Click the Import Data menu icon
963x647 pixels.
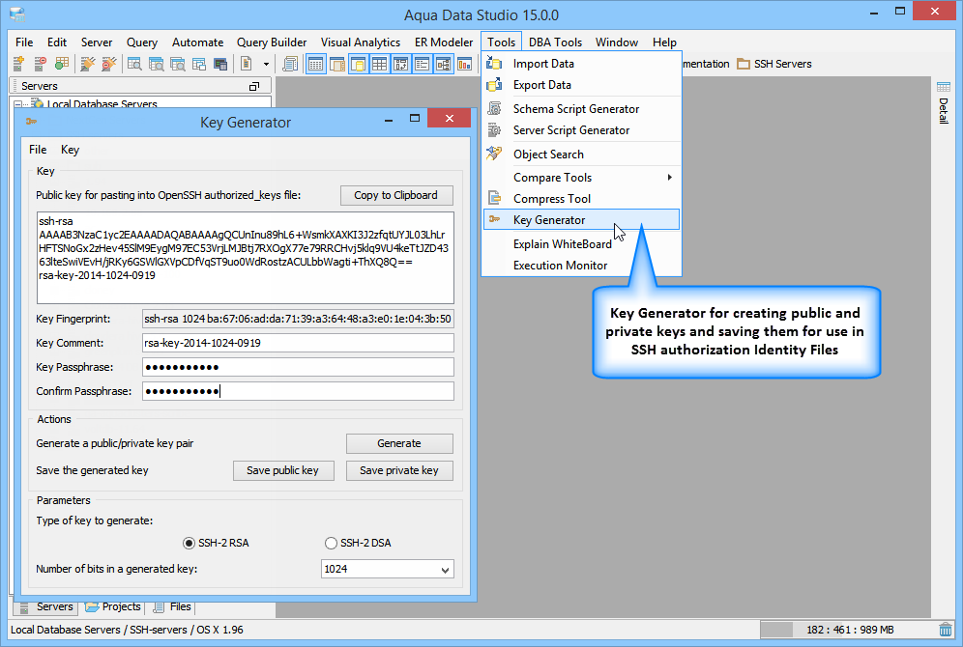pyautogui.click(x=494, y=63)
